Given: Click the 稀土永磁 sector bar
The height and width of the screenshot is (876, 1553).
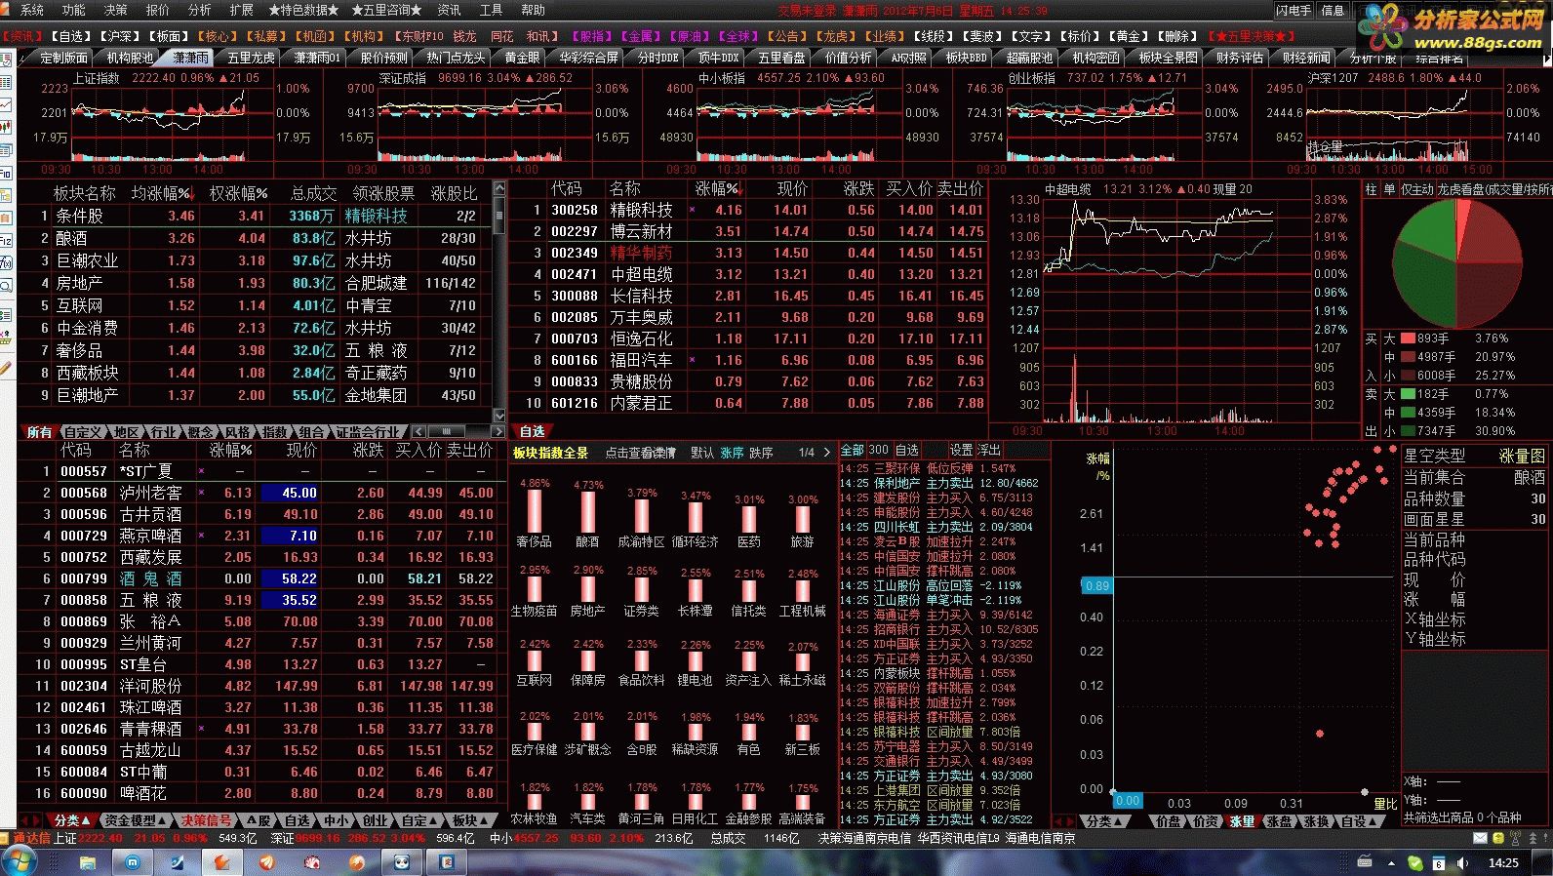Looking at the screenshot, I should pyautogui.click(x=803, y=662).
